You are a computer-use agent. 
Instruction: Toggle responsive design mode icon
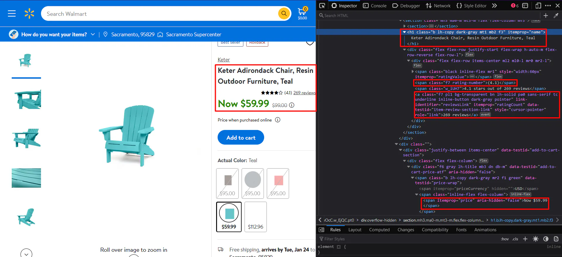[538, 6]
